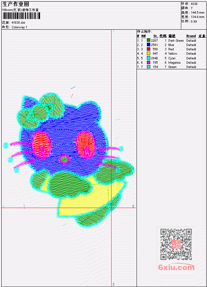Click stitch count "154" in Green row
207x287 pixels.
coord(155,67)
